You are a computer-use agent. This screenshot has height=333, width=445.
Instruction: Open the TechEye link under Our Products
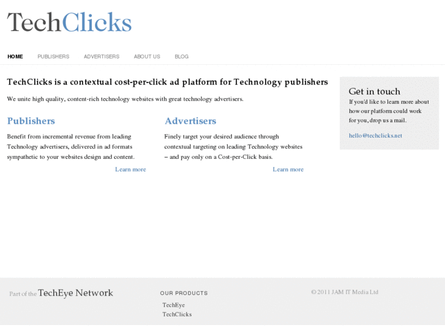[x=173, y=305]
